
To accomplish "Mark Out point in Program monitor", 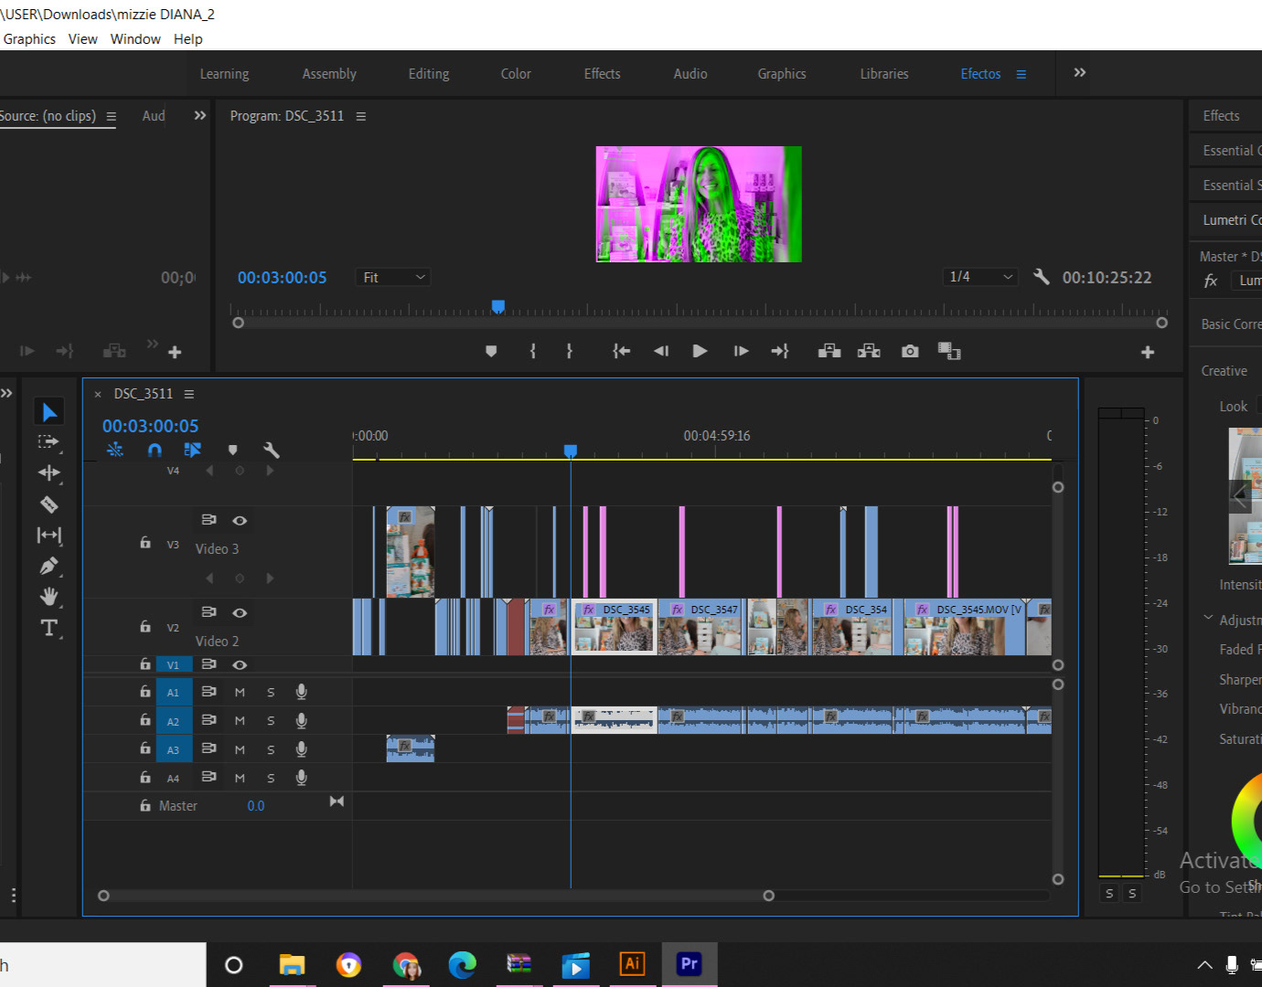I will pos(569,351).
